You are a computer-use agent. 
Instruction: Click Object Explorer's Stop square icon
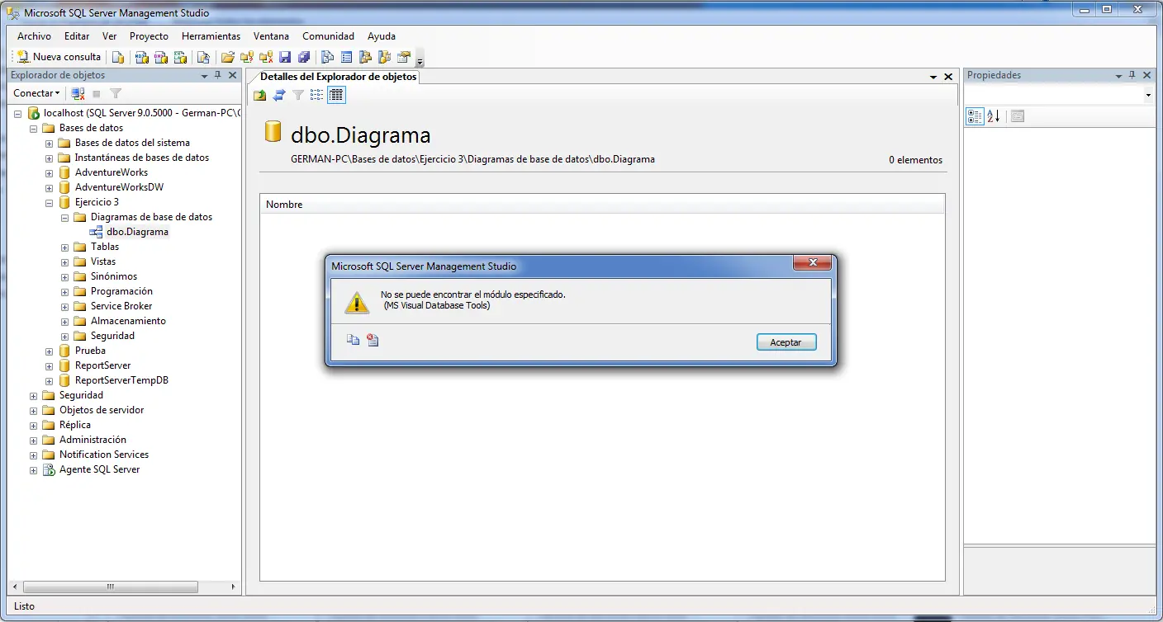coord(97,93)
